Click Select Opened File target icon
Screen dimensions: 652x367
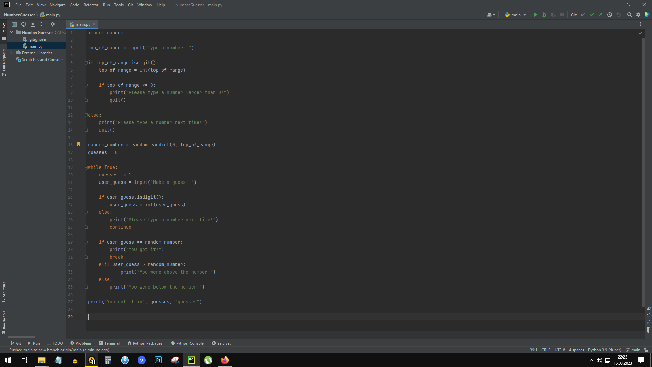[23, 24]
